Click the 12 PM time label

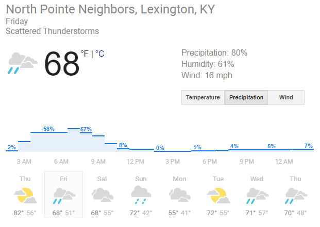136,162
